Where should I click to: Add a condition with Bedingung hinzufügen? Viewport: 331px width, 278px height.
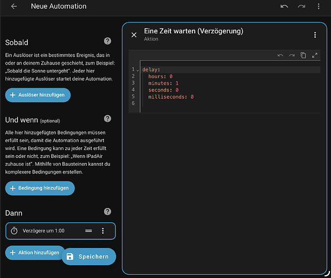40,188
